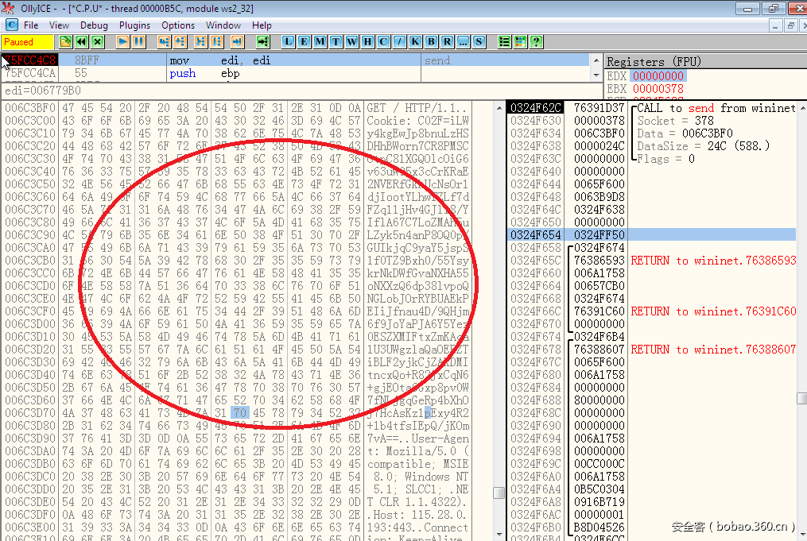
Task: Open the Log window (L) button
Action: [x=288, y=42]
